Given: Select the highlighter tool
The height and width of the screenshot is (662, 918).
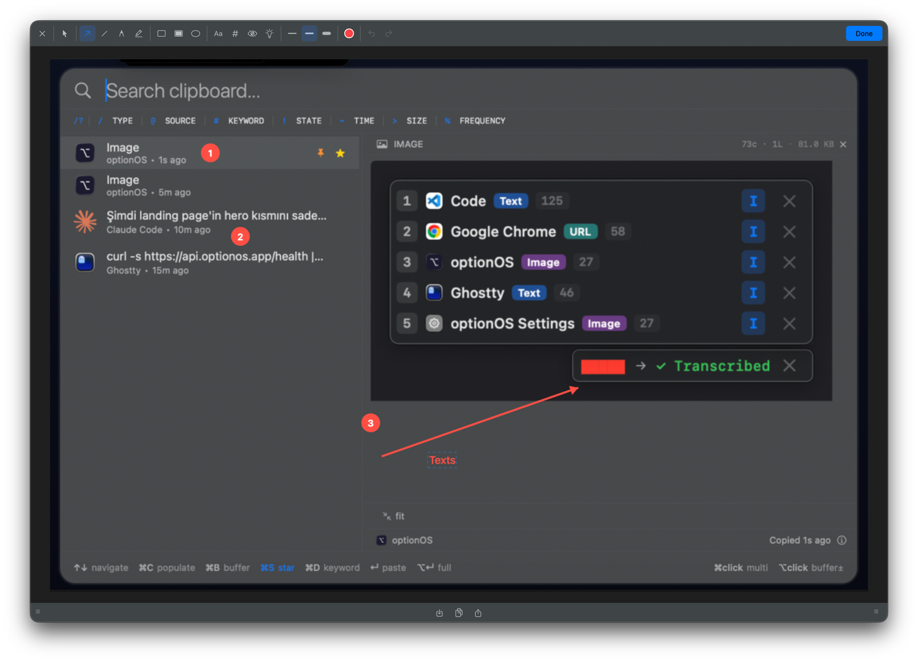Looking at the screenshot, I should pyautogui.click(x=139, y=34).
